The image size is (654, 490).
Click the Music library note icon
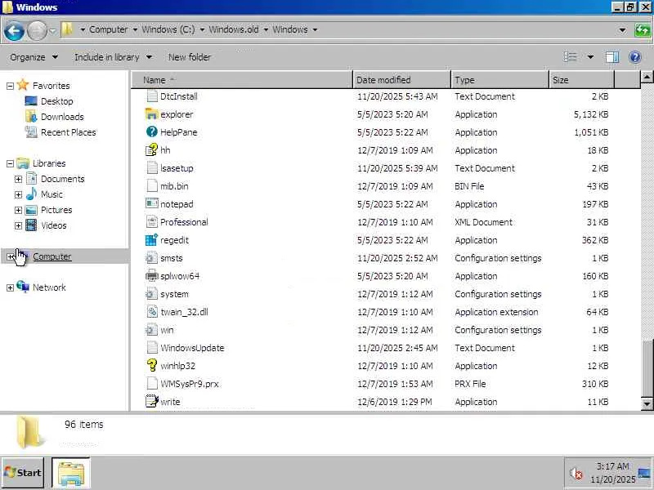pyautogui.click(x=31, y=194)
